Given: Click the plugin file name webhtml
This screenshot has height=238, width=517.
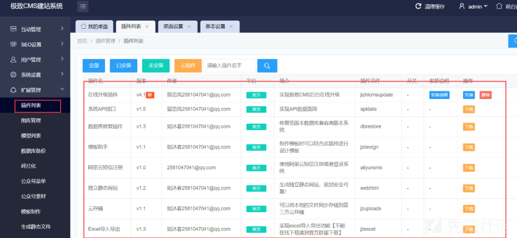Looking at the screenshot, I should (370, 188).
